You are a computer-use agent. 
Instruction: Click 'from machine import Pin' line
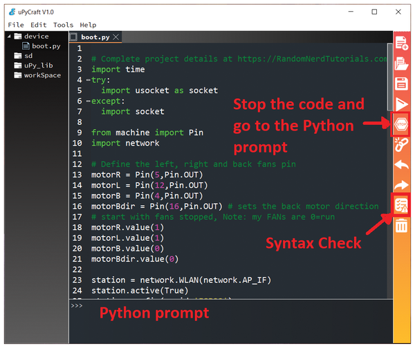coord(147,133)
